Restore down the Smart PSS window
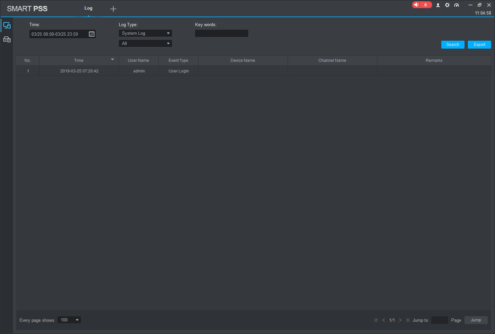 479,5
